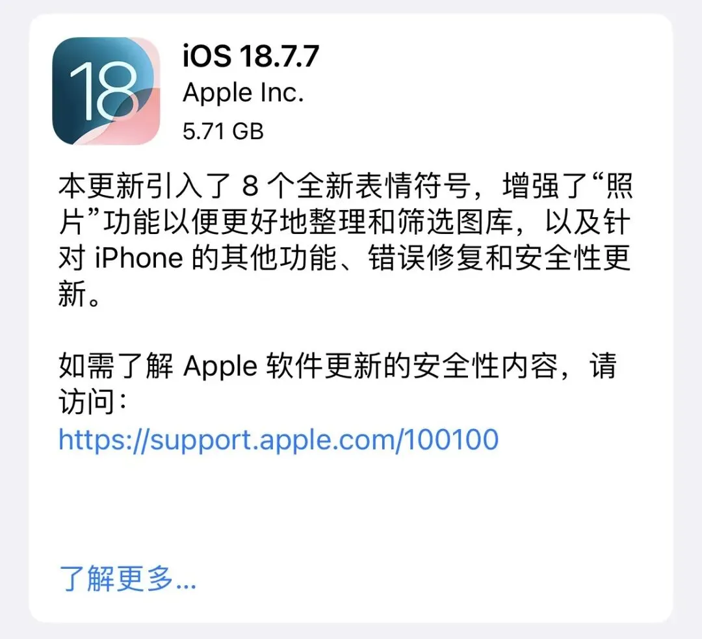This screenshot has width=702, height=639.
Task: Open the support.apple.com/100100 security link
Action: [278, 439]
